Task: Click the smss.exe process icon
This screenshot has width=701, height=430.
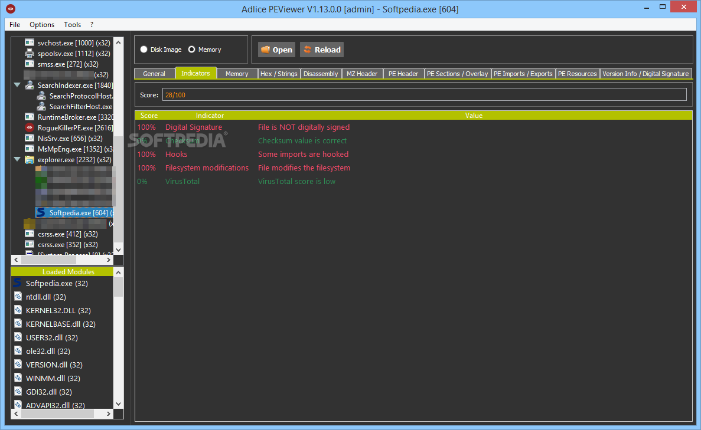Action: [30, 64]
